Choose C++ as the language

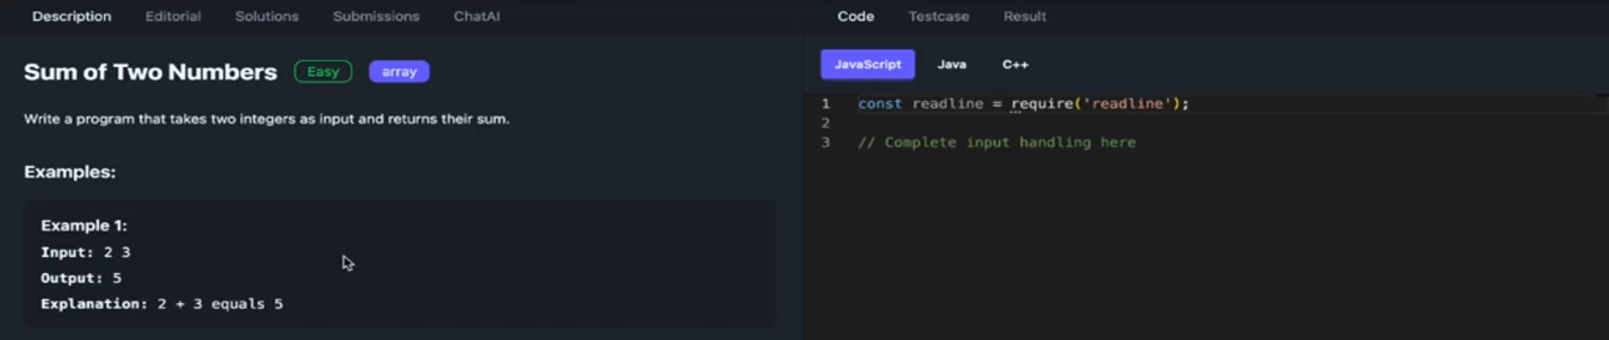coord(1015,64)
